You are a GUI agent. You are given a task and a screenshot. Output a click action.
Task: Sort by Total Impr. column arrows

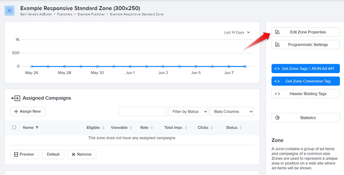click(x=186, y=127)
